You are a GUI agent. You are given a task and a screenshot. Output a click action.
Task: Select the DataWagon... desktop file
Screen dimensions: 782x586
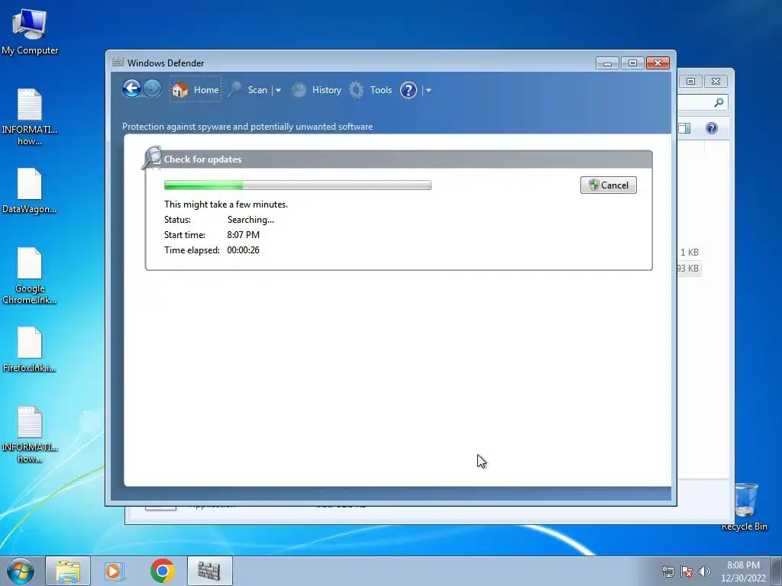tap(30, 191)
